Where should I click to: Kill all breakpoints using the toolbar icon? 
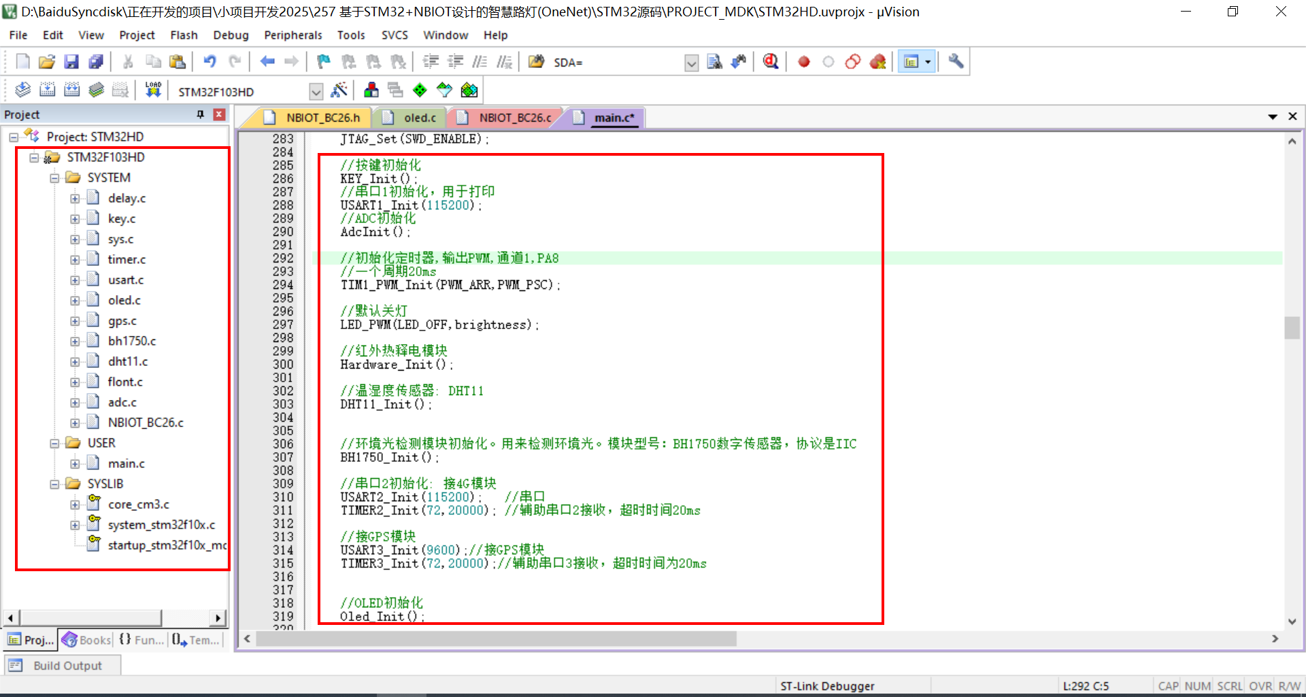coord(877,62)
